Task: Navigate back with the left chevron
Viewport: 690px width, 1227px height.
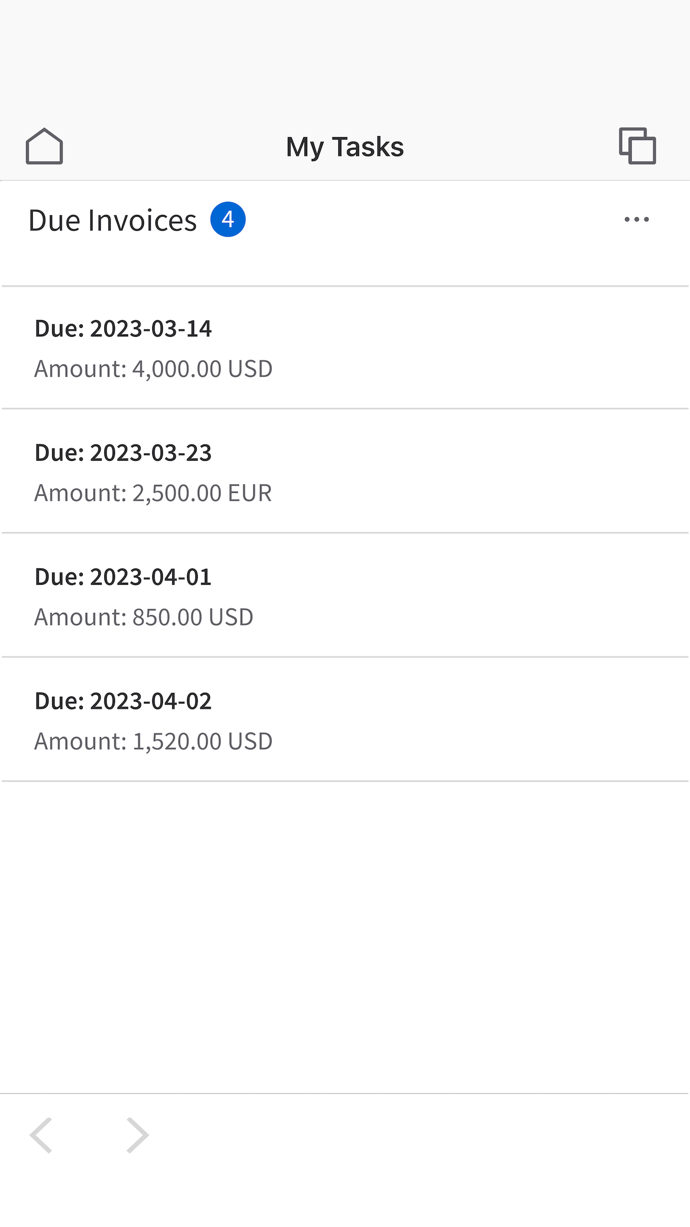Action: pos(42,1135)
